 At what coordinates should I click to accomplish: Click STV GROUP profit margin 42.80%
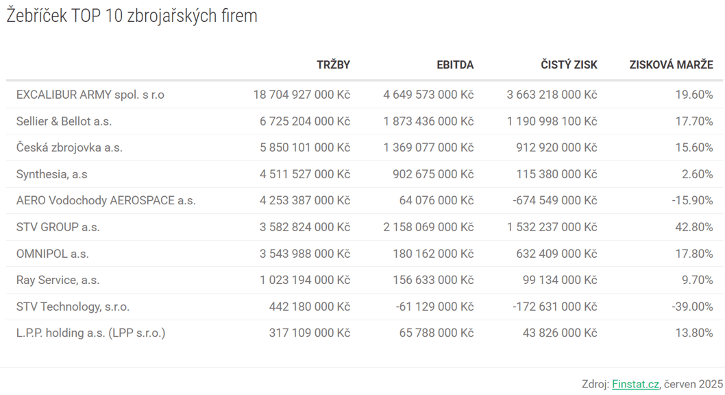(694, 227)
